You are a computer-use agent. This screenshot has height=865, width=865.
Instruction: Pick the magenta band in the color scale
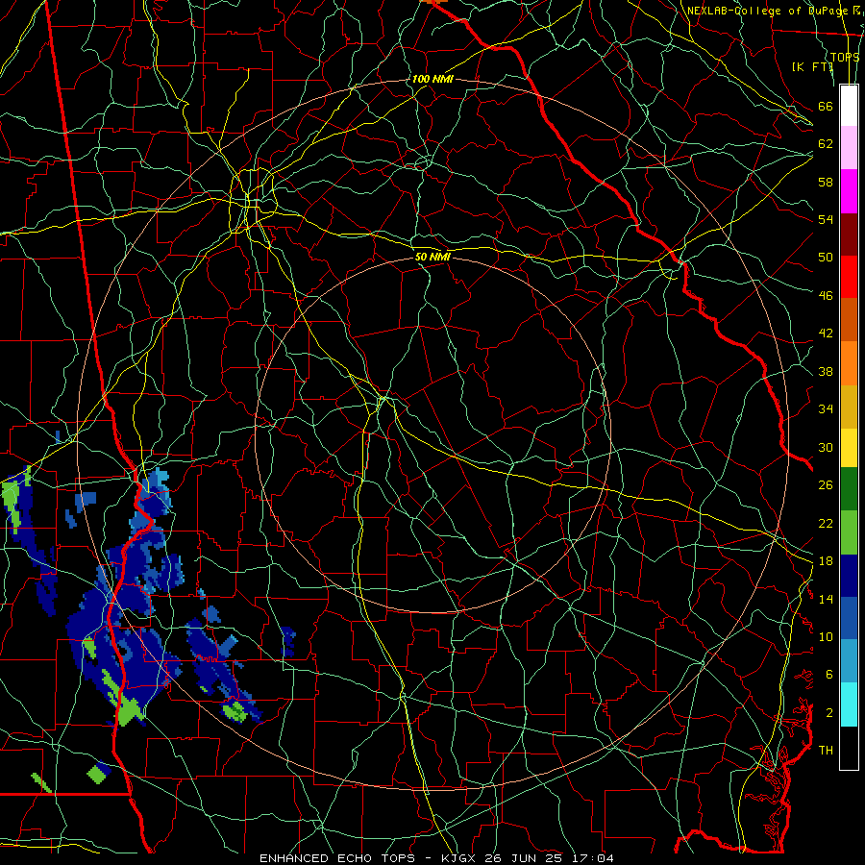pos(849,191)
